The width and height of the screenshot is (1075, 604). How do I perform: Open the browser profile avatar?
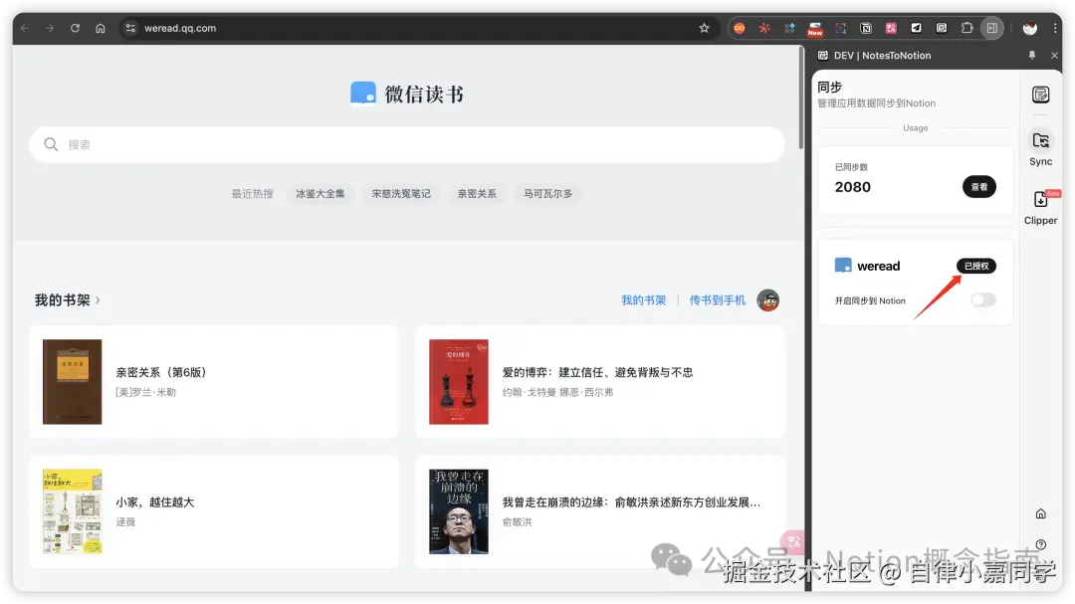click(1030, 28)
